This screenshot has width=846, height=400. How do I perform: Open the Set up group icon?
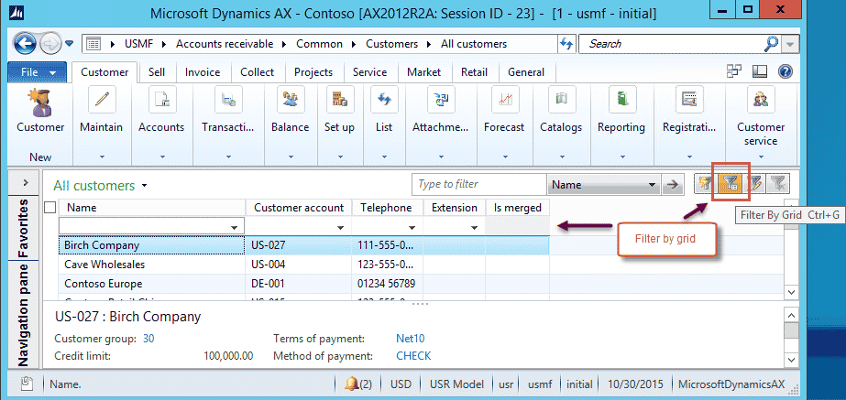pos(339,99)
